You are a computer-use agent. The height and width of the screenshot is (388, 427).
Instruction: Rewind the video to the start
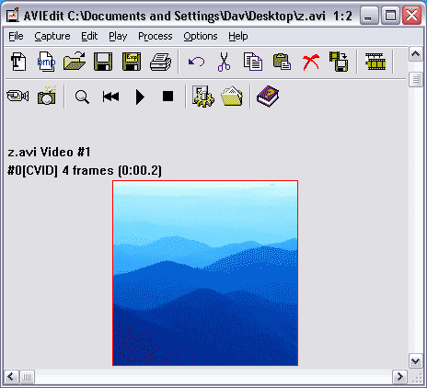click(110, 97)
